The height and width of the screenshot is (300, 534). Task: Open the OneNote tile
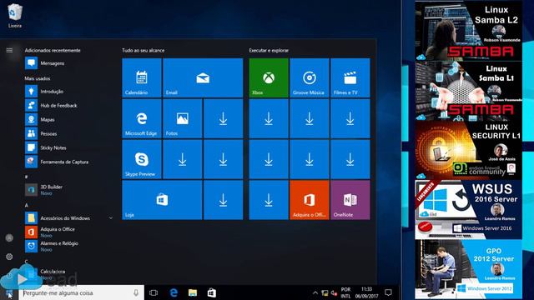coord(350,200)
